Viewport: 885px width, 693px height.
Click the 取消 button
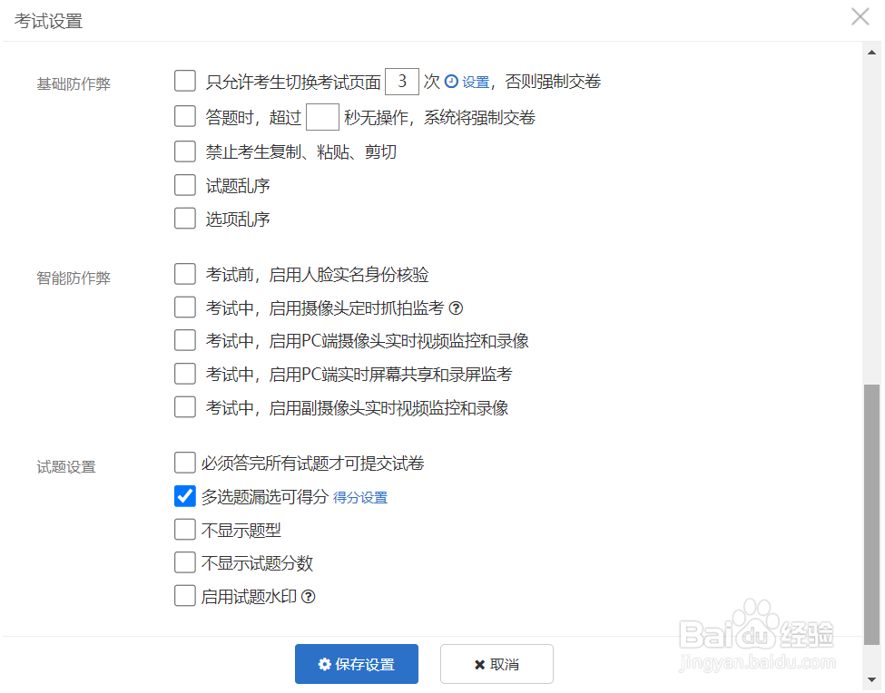pyautogui.click(x=497, y=664)
